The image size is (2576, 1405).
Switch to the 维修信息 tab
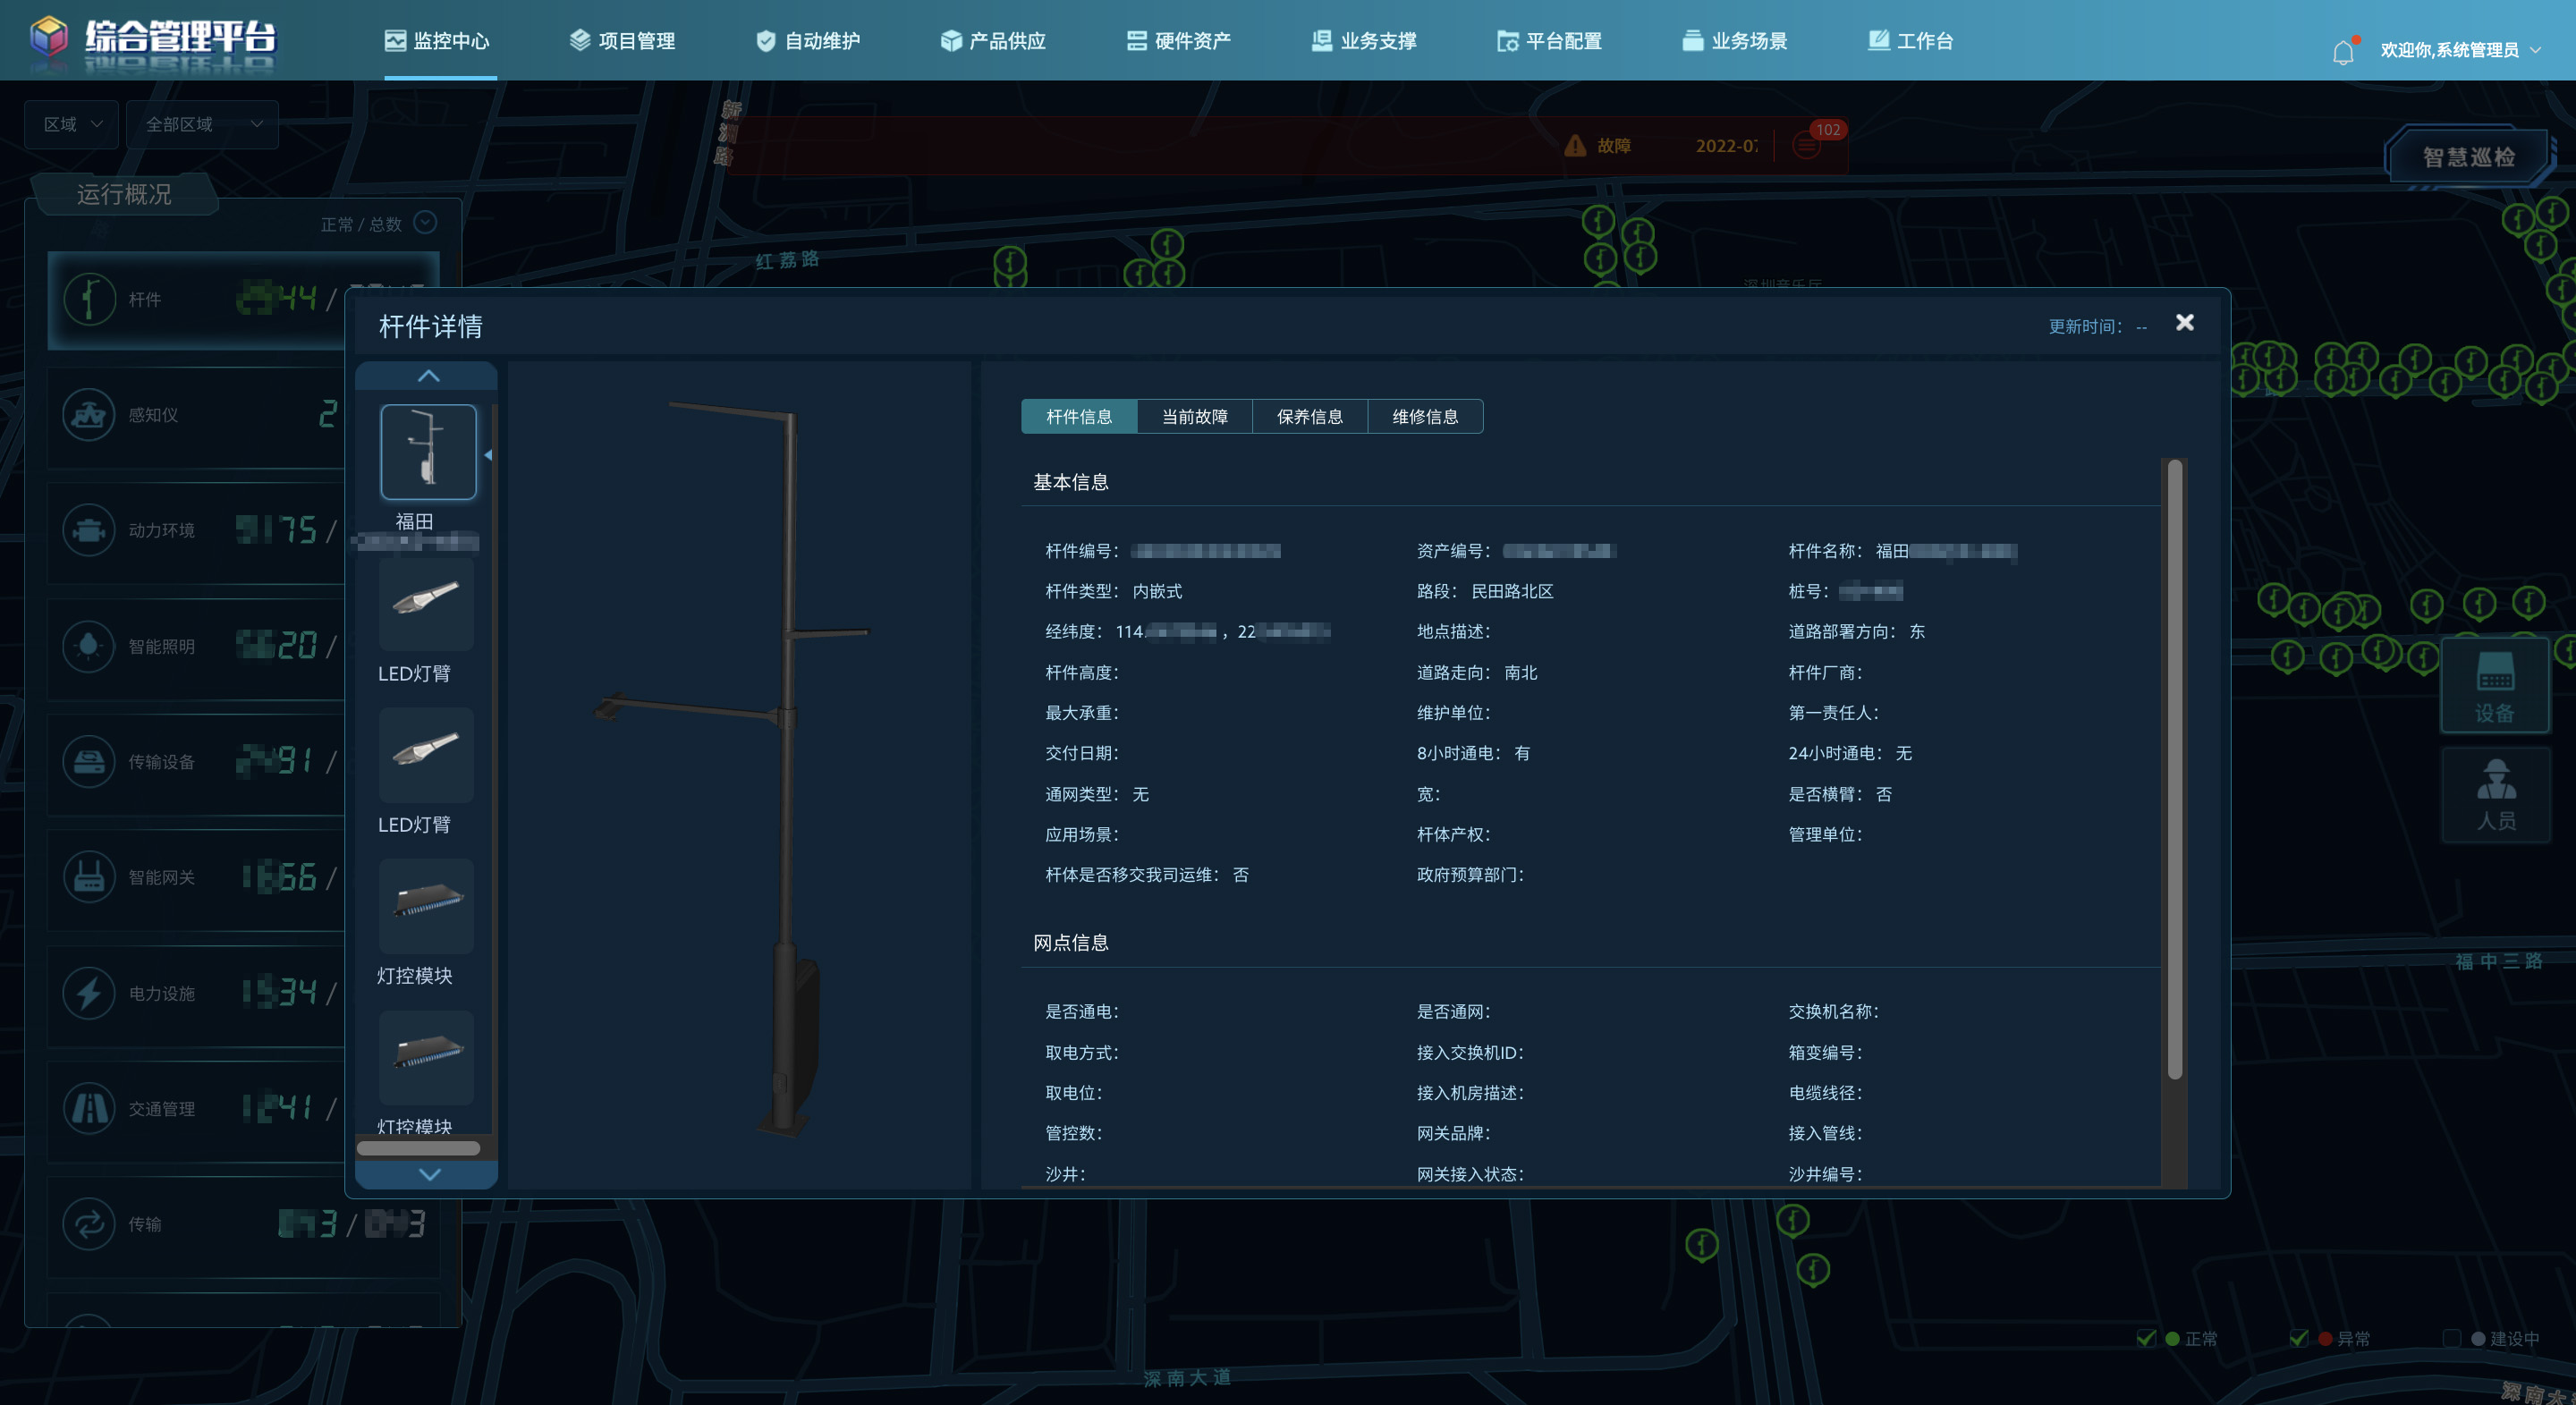point(1425,416)
